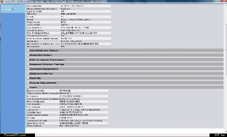
Task: Select the (F) FRANCE value for Base de conception
Action: 65,91
